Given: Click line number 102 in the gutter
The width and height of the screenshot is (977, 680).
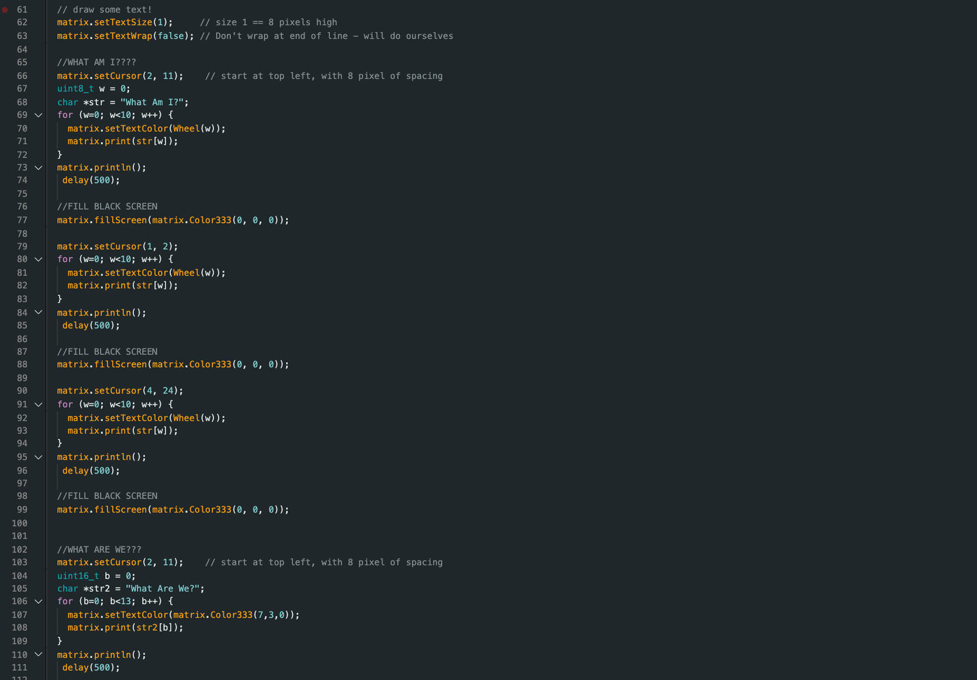Looking at the screenshot, I should point(20,549).
